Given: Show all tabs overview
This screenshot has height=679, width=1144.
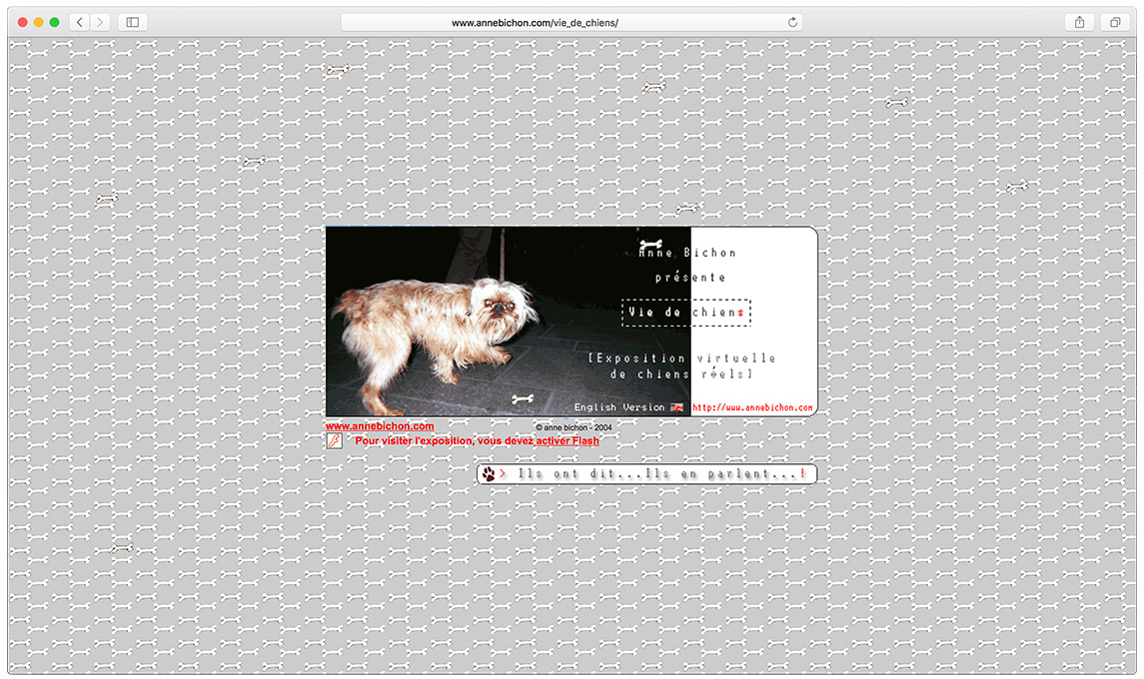Looking at the screenshot, I should [1113, 22].
